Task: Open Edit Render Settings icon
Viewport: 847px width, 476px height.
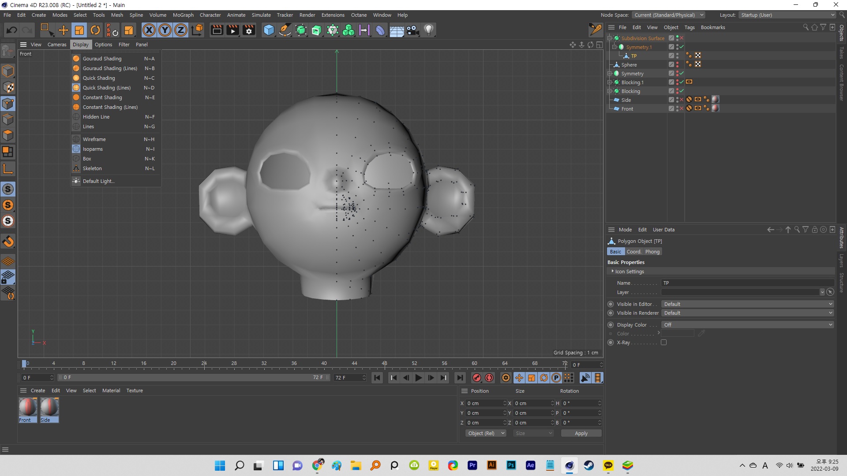Action: coord(249,30)
